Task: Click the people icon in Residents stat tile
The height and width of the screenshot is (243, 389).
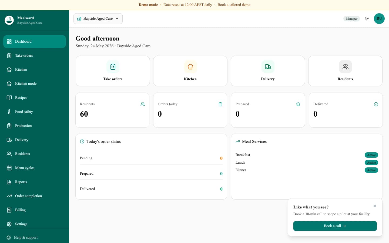Action: (143, 104)
